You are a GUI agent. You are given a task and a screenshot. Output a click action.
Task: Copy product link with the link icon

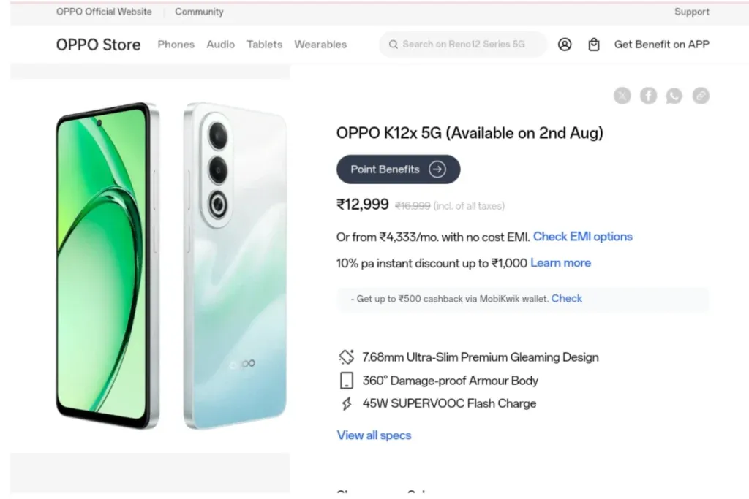[x=701, y=96]
